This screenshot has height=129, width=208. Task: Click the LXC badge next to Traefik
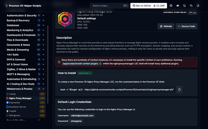point(42,111)
